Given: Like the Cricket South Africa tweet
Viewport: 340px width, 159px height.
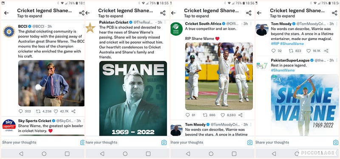Looking at the screenshot, I should 223,115.
